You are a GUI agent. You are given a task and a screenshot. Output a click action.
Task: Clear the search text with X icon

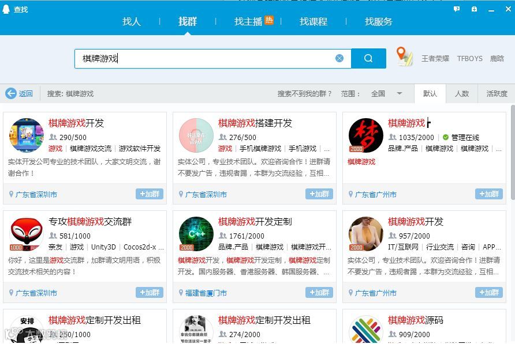pyautogui.click(x=339, y=58)
